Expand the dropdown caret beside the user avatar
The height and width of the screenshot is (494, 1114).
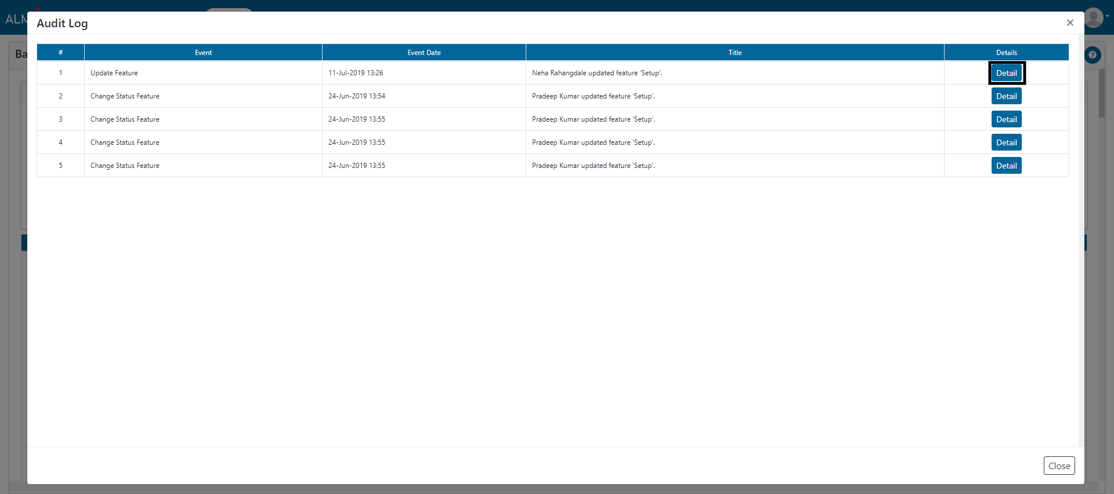pyautogui.click(x=1108, y=16)
